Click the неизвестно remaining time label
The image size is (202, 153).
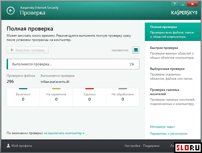click(120, 50)
